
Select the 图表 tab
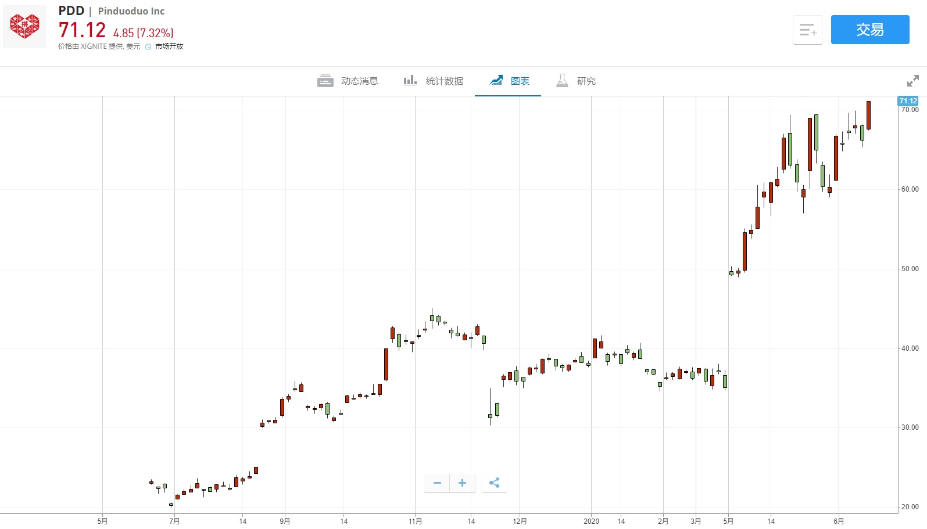(x=520, y=81)
